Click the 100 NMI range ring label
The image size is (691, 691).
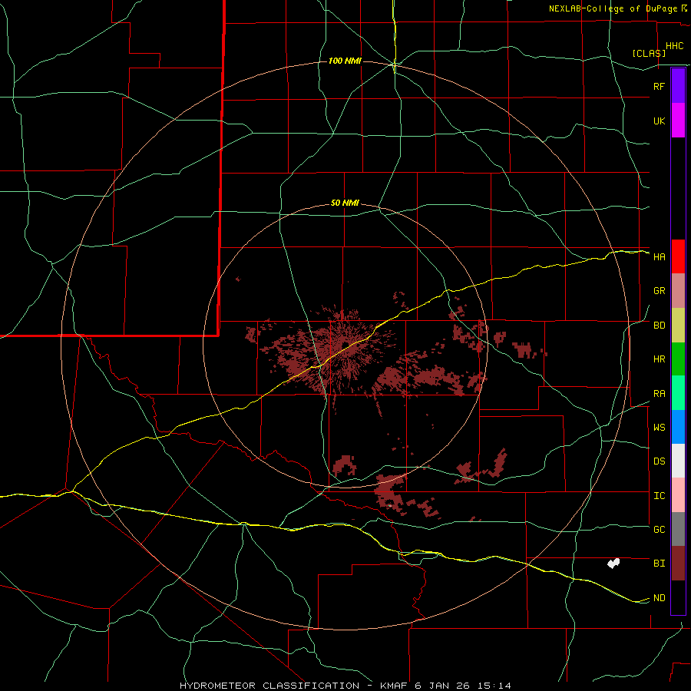click(345, 61)
